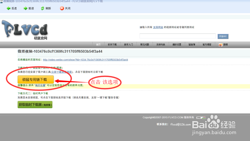Click the CNZZ statistics badge in the footer
The image size is (250, 141).
pos(201,118)
